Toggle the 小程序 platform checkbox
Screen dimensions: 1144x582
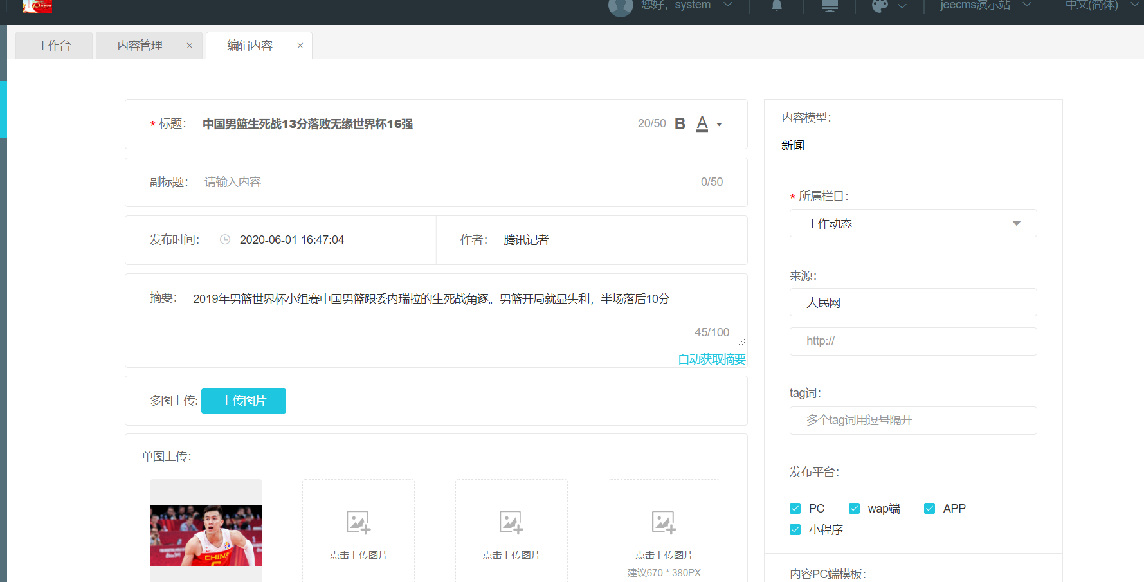click(x=795, y=530)
